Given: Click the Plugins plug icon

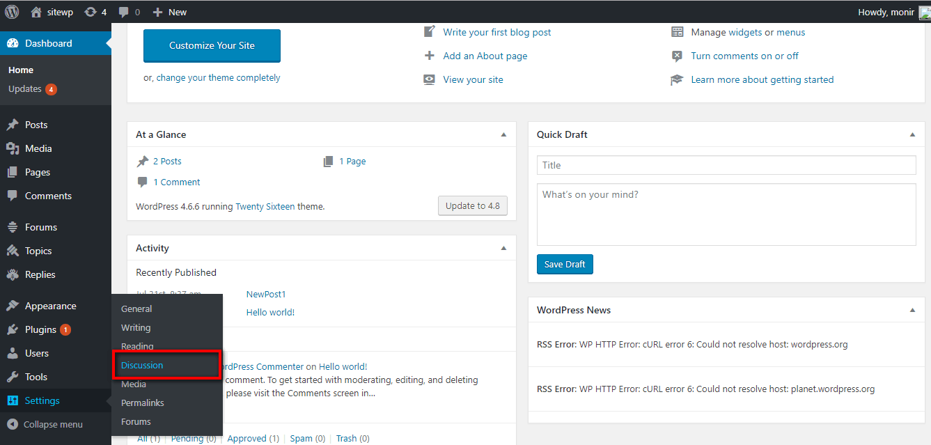Looking at the screenshot, I should pyautogui.click(x=13, y=329).
